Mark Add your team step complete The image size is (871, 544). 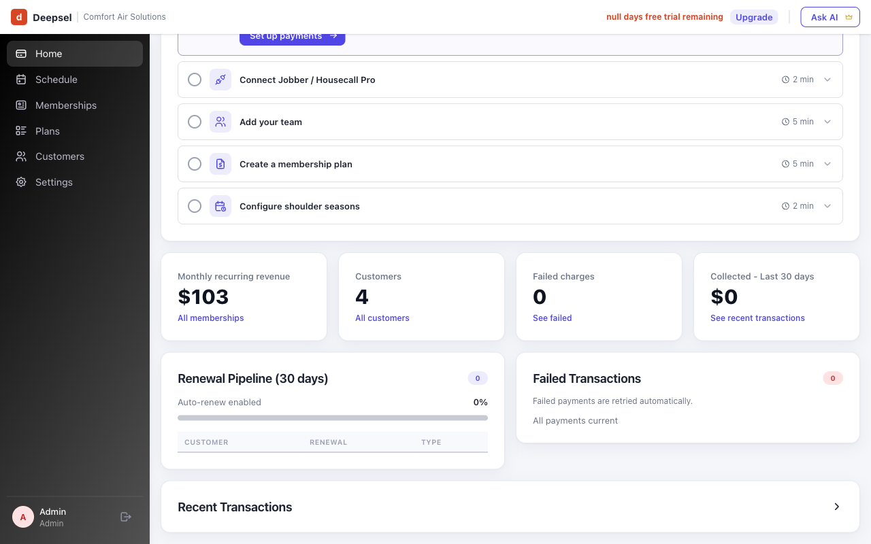pyautogui.click(x=195, y=122)
